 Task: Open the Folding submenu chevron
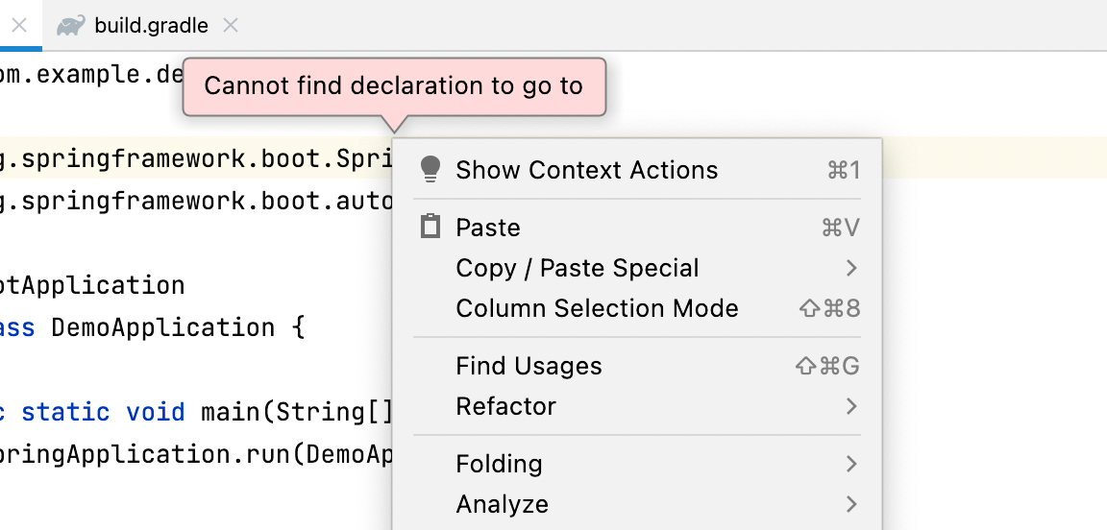tap(850, 464)
